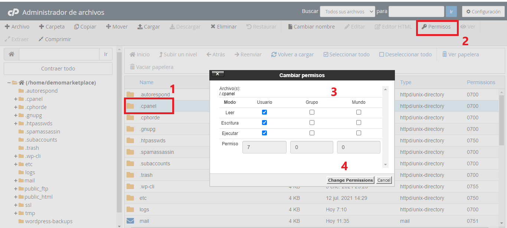507x228 pixels.
Task: Open the Configuración gear settings
Action: point(483,11)
